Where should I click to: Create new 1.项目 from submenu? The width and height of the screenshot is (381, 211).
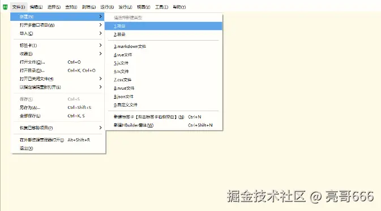coord(163,26)
